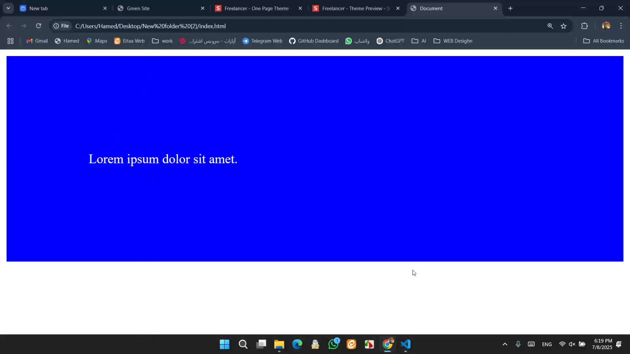Screen dimensions: 630x354
Task: Toggle the ENG input language indicator
Action: pyautogui.click(x=547, y=344)
